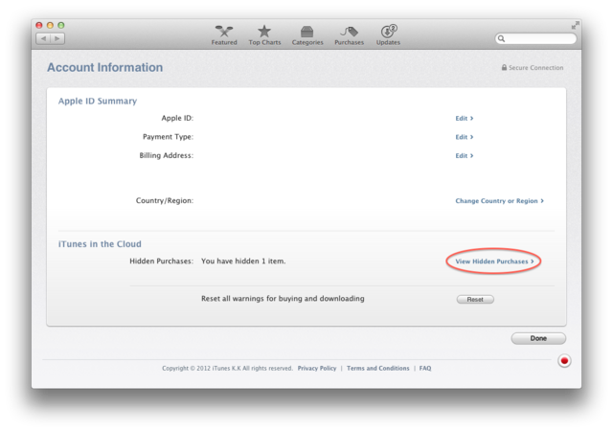Click the 'Secure Connection' text
613x432 pixels.
coord(536,68)
